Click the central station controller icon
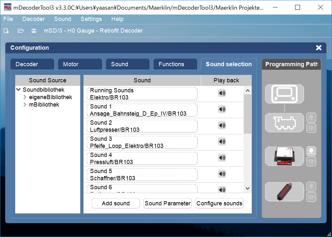This screenshot has width=332, height=237. [x=284, y=94]
